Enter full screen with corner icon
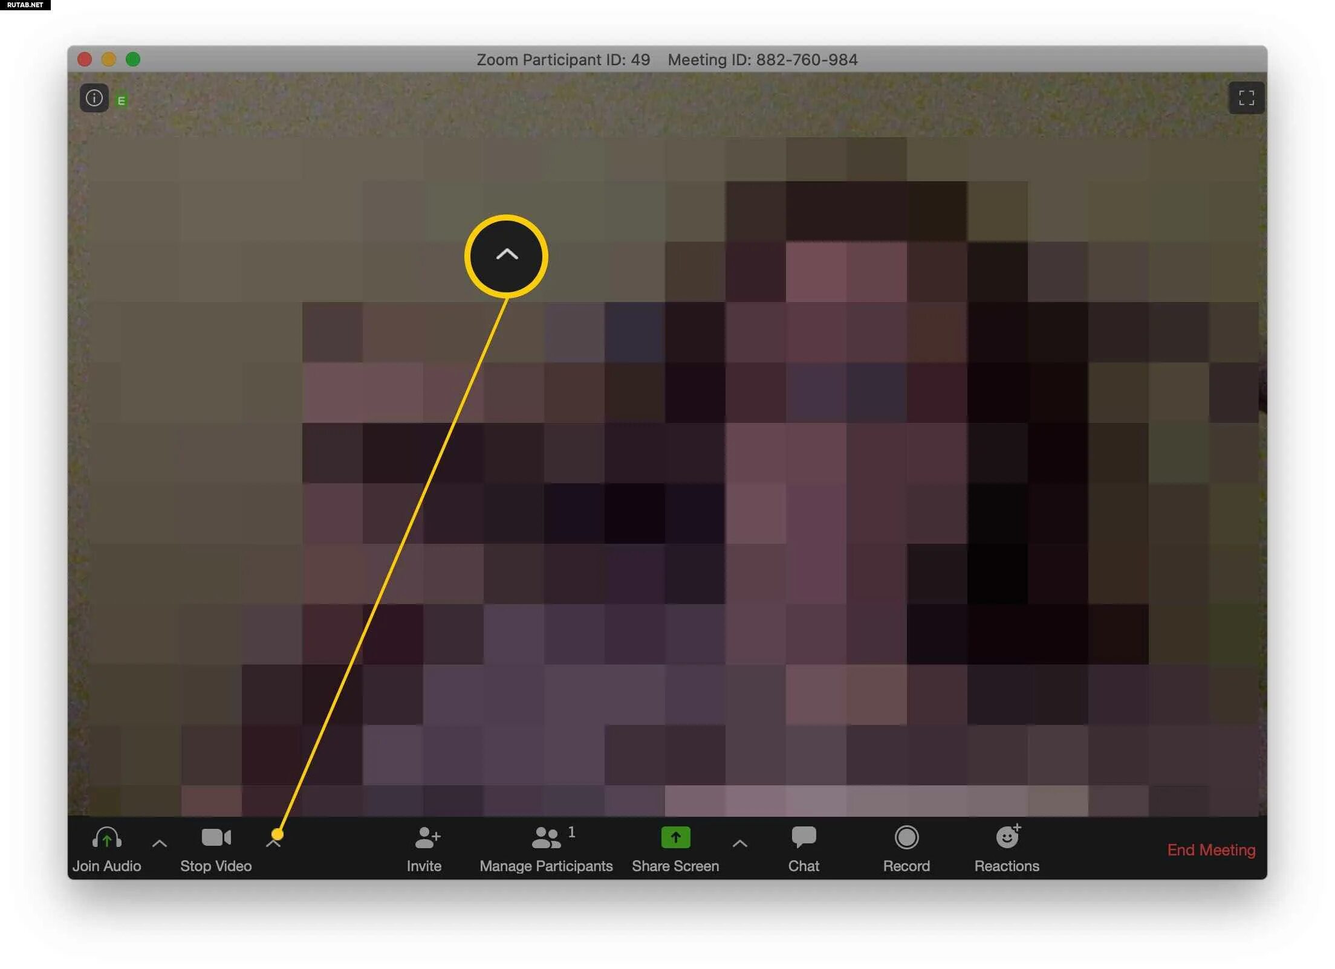Viewport: 1335px width, 969px height. (1246, 98)
